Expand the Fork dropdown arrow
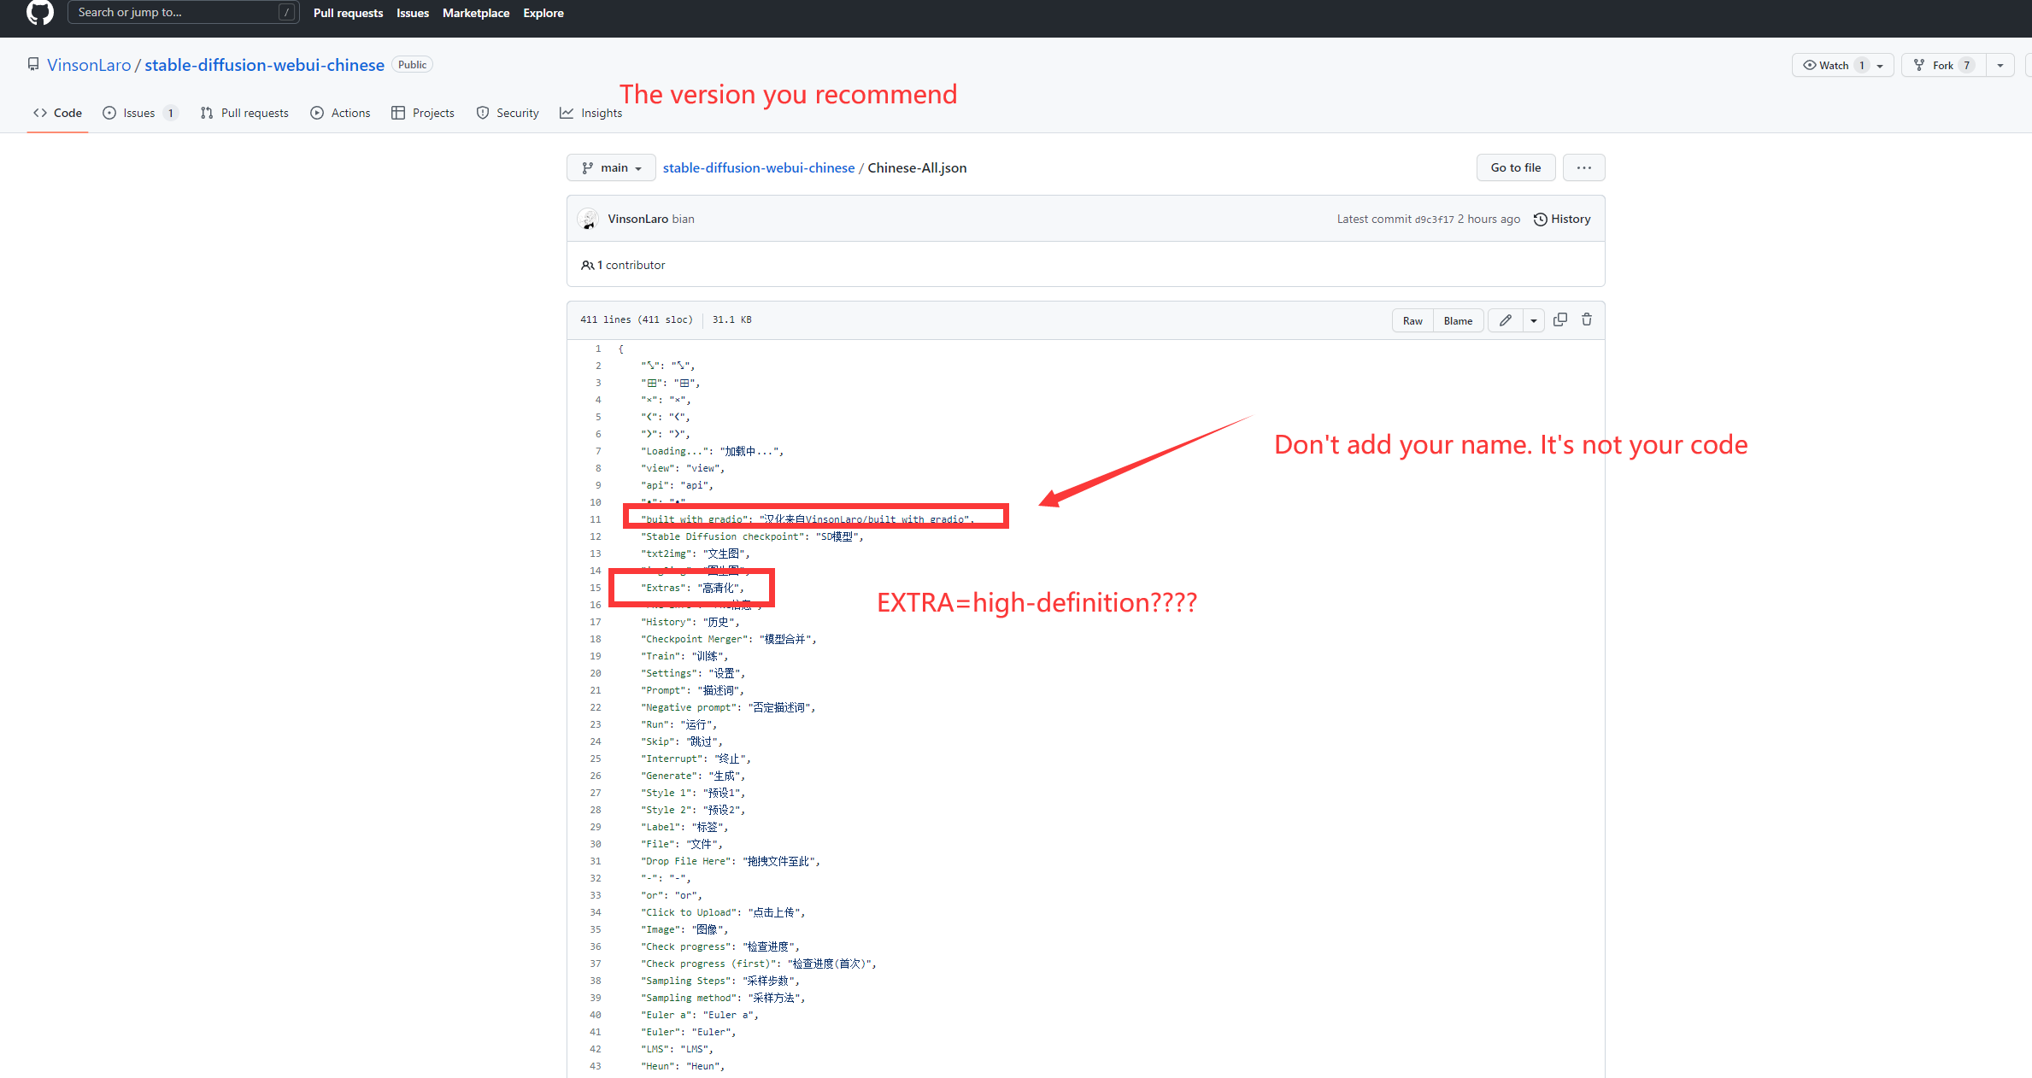 pyautogui.click(x=2000, y=65)
